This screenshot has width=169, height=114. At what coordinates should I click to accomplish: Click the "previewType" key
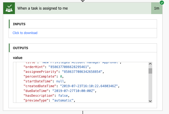36,100
